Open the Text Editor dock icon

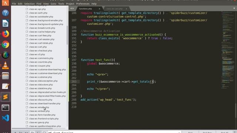tap(5, 86)
